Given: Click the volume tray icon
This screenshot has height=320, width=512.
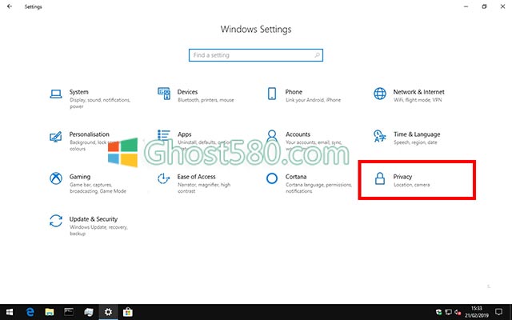Looking at the screenshot, I should (x=458, y=313).
